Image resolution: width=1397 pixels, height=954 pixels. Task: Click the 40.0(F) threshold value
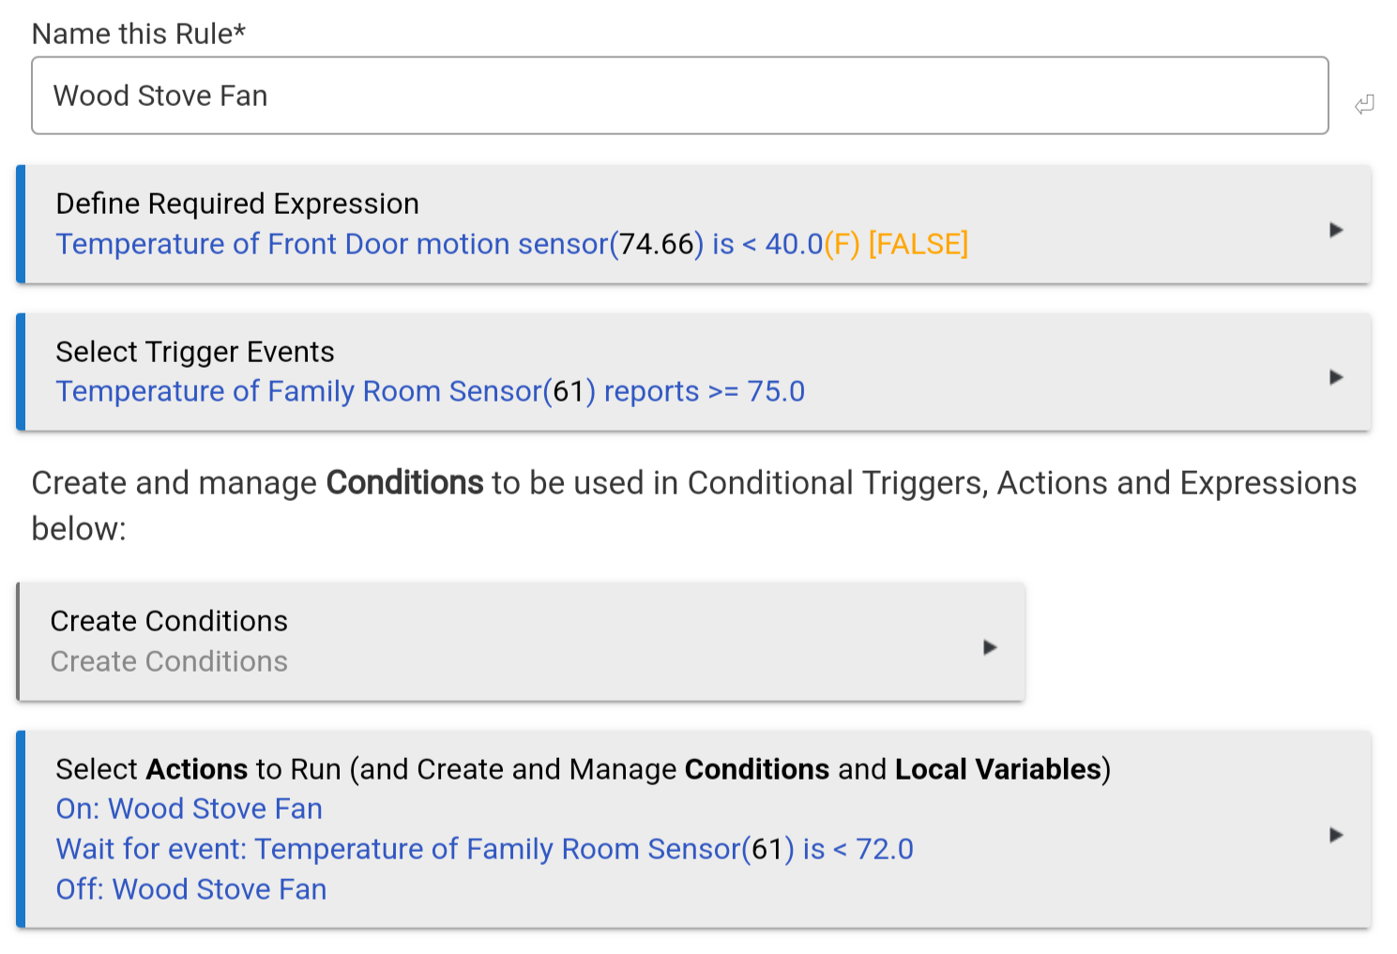(812, 244)
